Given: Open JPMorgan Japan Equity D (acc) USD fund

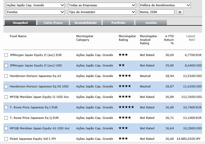Looking at the screenshot, I should (x=36, y=65).
